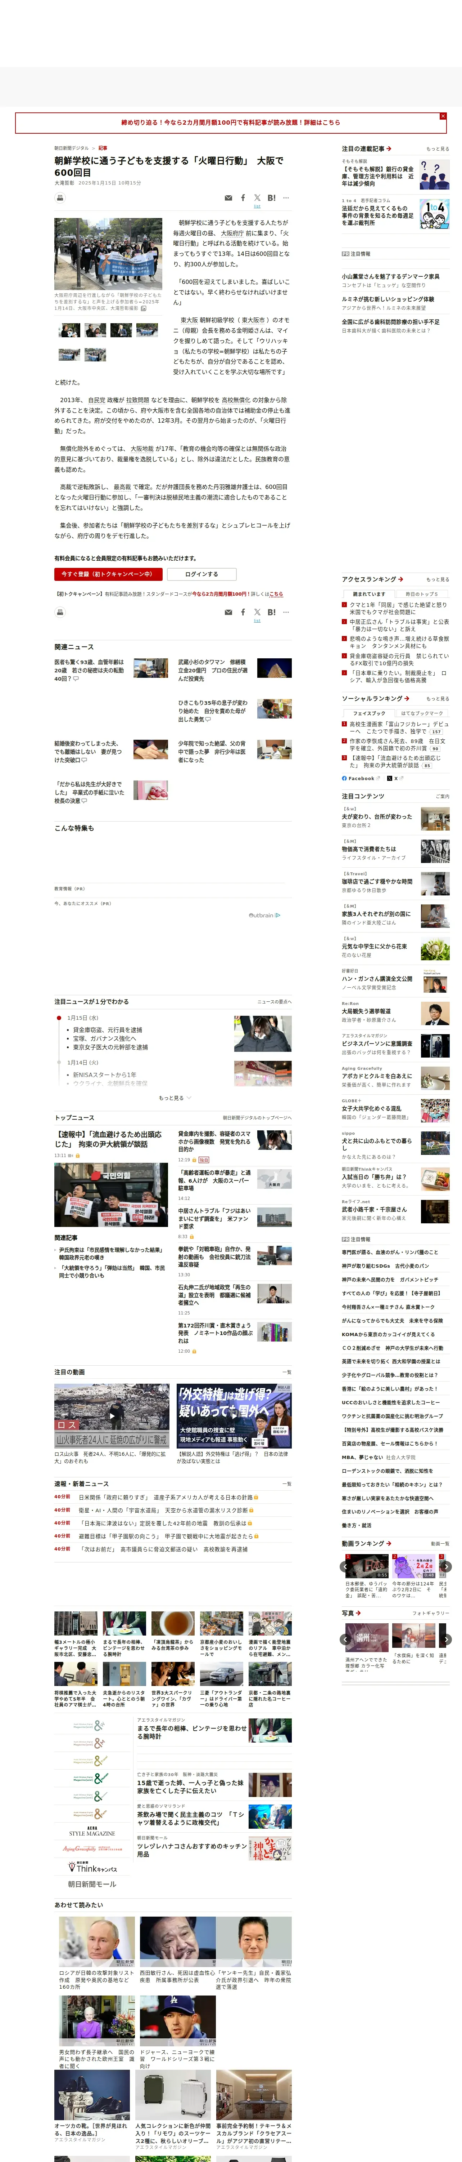462x2162 pixels.
Task: Play 外交特権は逃げ得 video thumbnail
Action: 234,1416
